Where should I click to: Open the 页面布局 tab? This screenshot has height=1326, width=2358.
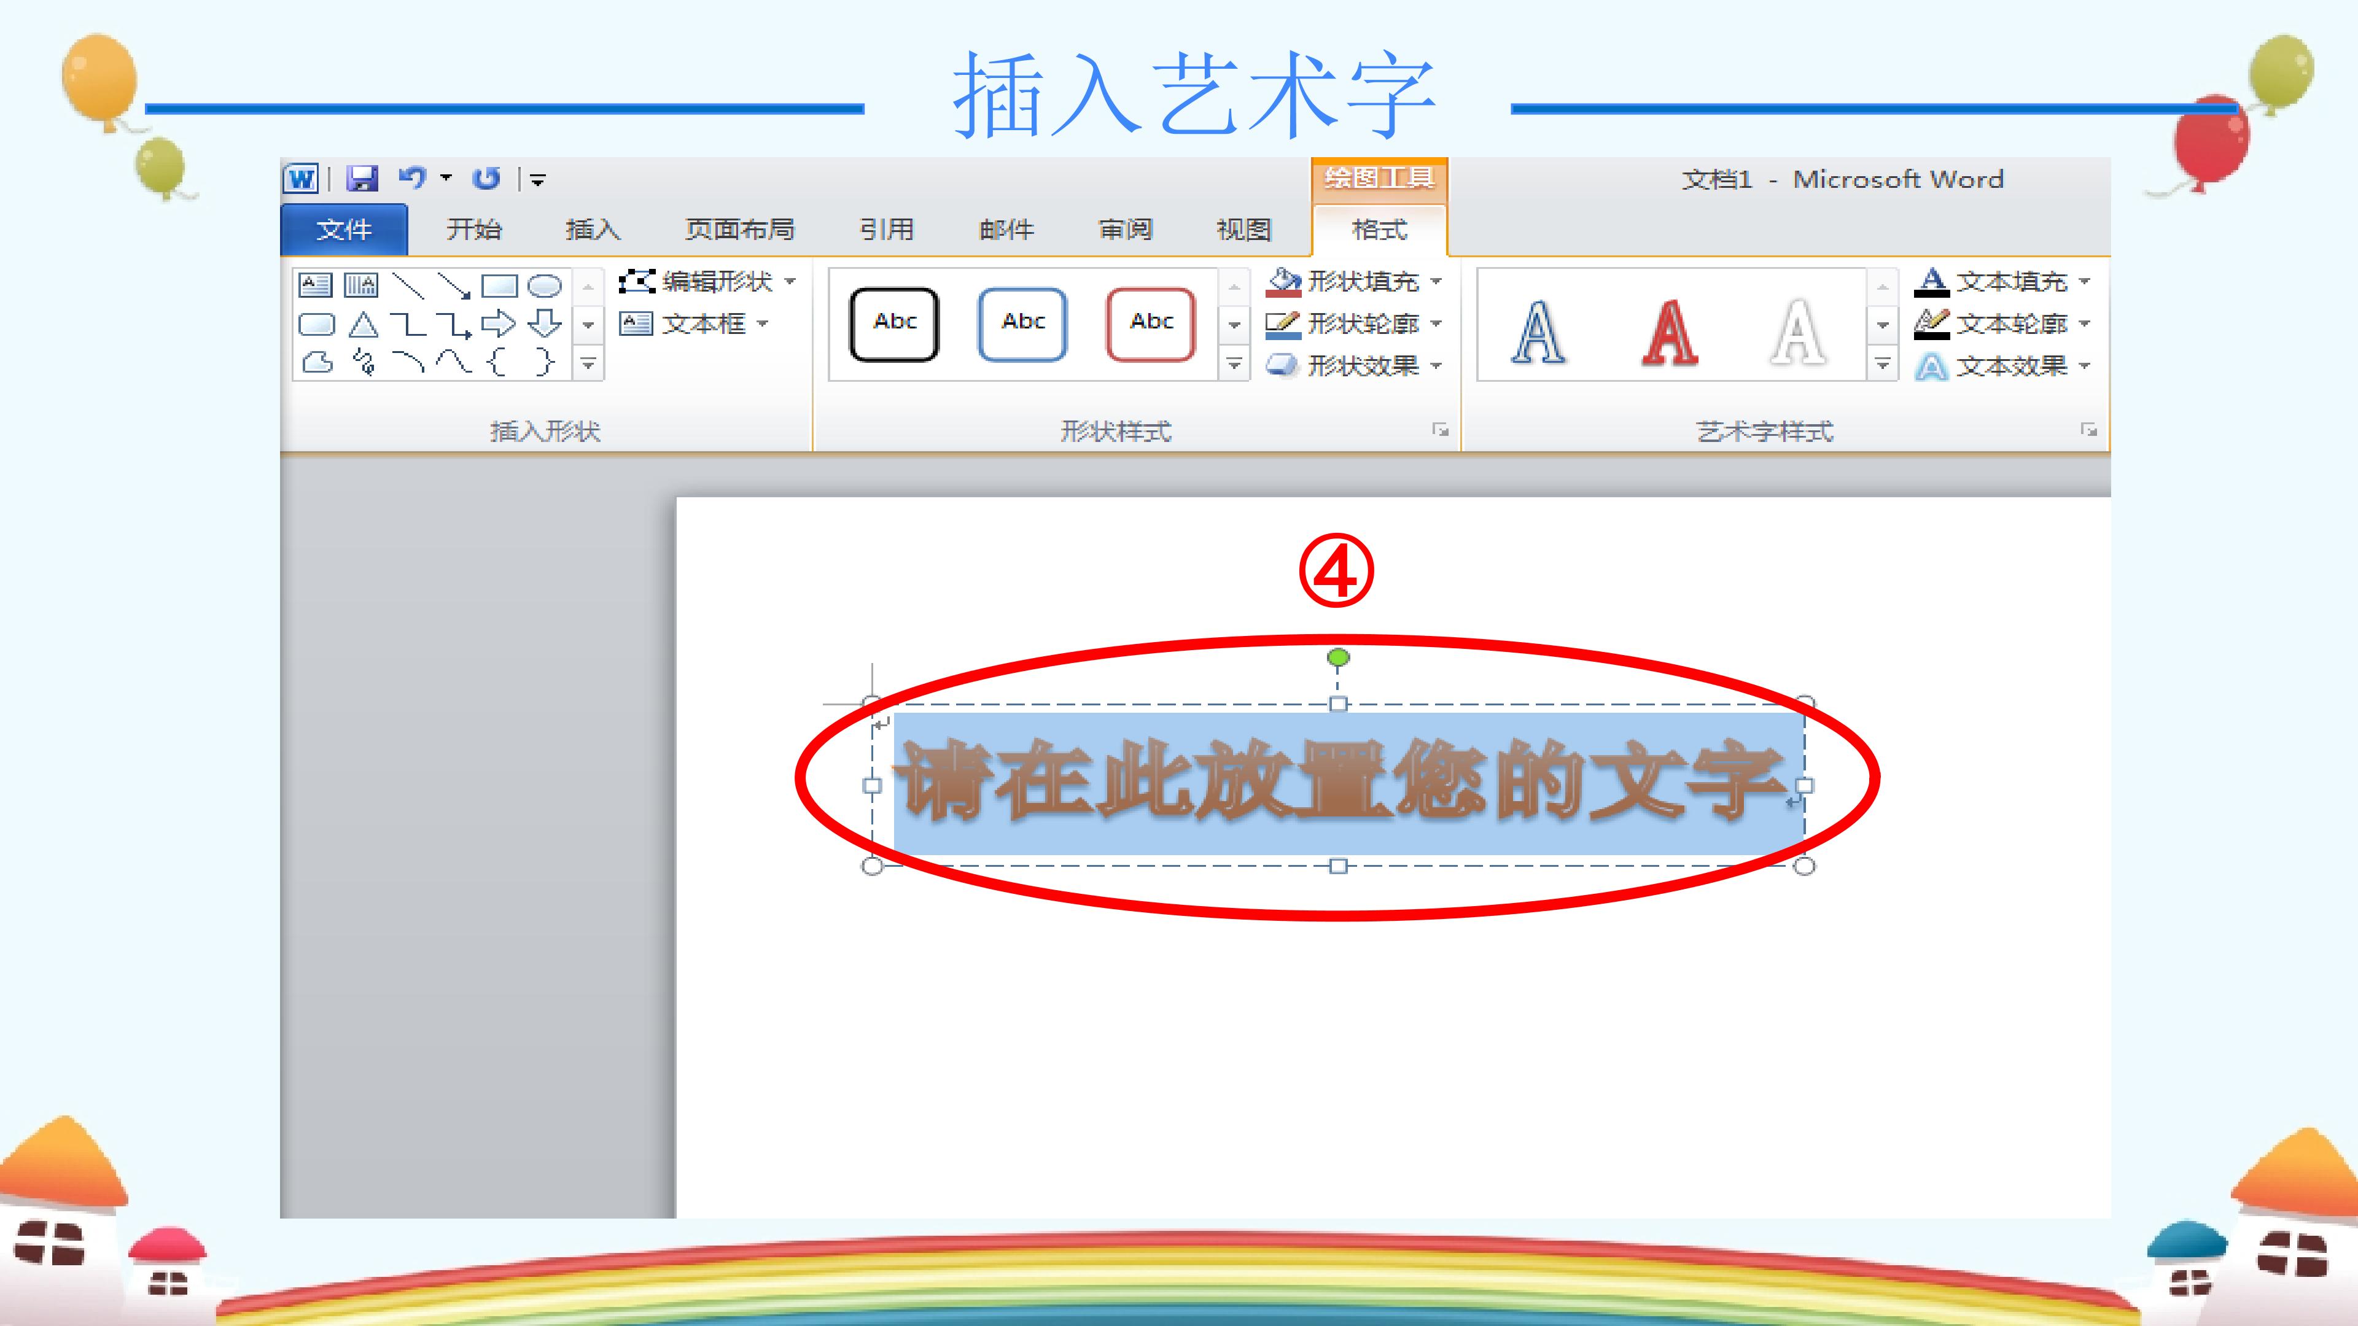click(739, 229)
